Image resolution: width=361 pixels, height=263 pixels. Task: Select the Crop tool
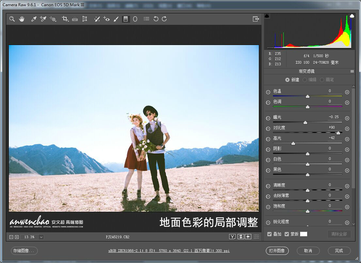pyautogui.click(x=65, y=19)
